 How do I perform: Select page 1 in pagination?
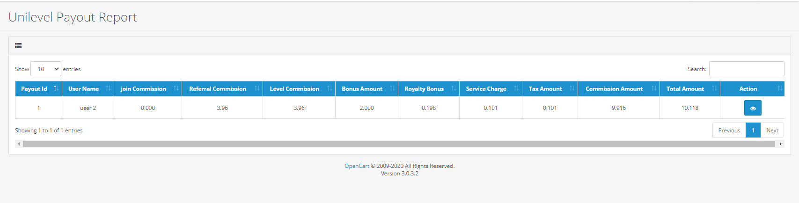753,130
